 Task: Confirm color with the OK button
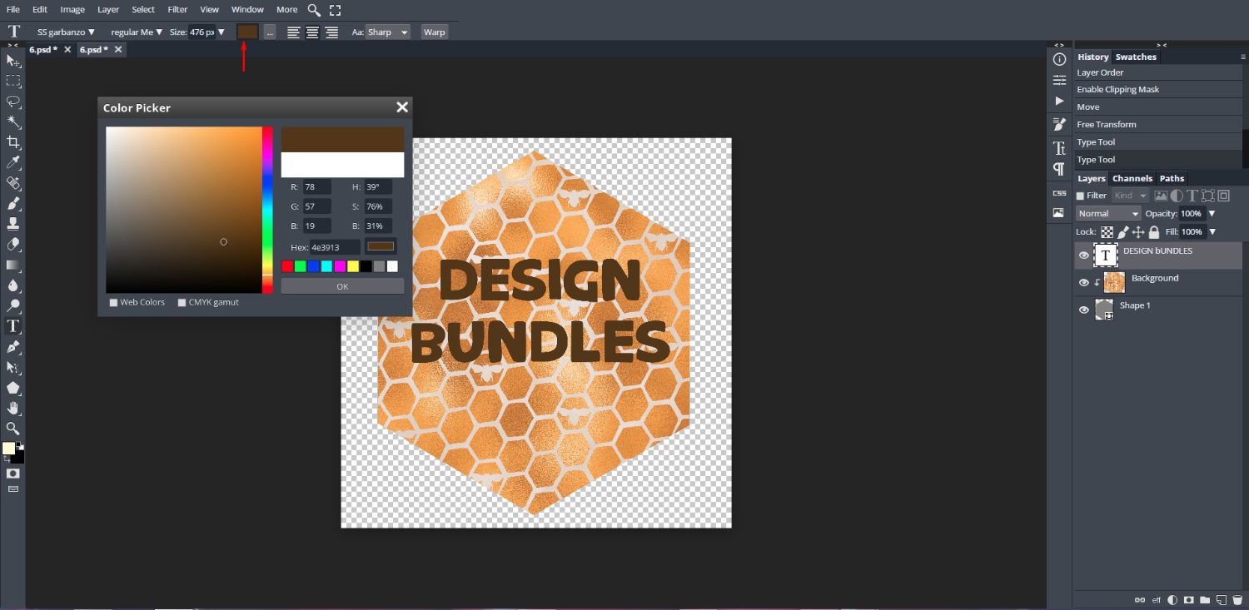[x=342, y=286]
